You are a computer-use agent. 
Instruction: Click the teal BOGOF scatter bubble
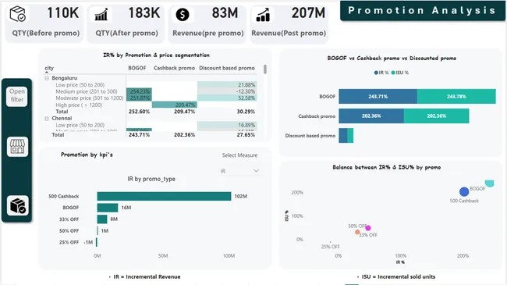tap(490, 183)
